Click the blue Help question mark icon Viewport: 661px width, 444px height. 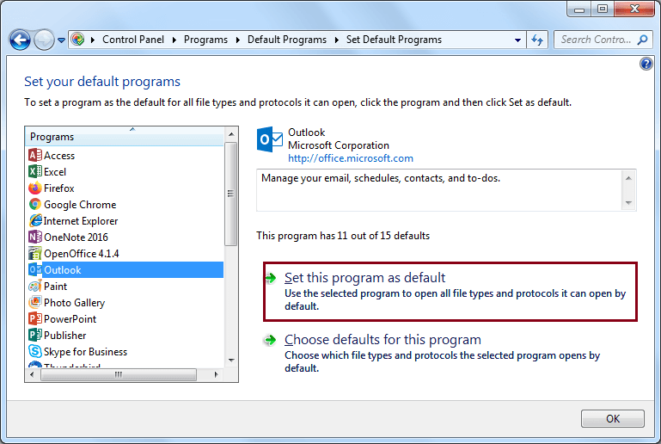point(646,64)
